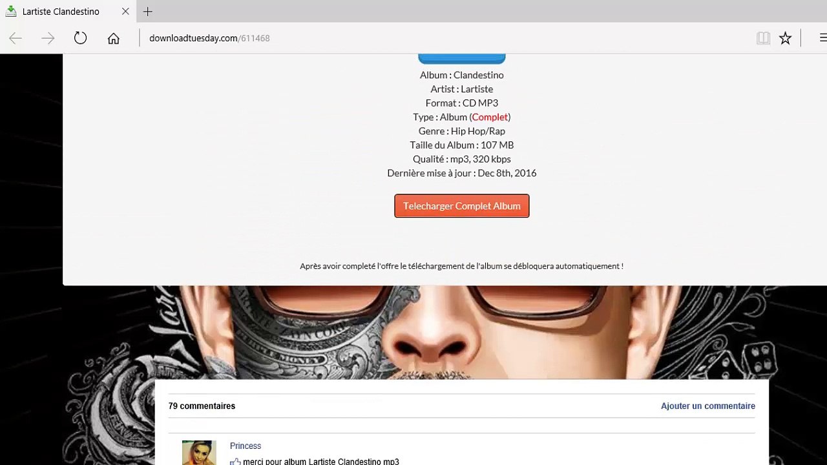Click the browser back arrow
The height and width of the screenshot is (465, 827).
point(16,38)
